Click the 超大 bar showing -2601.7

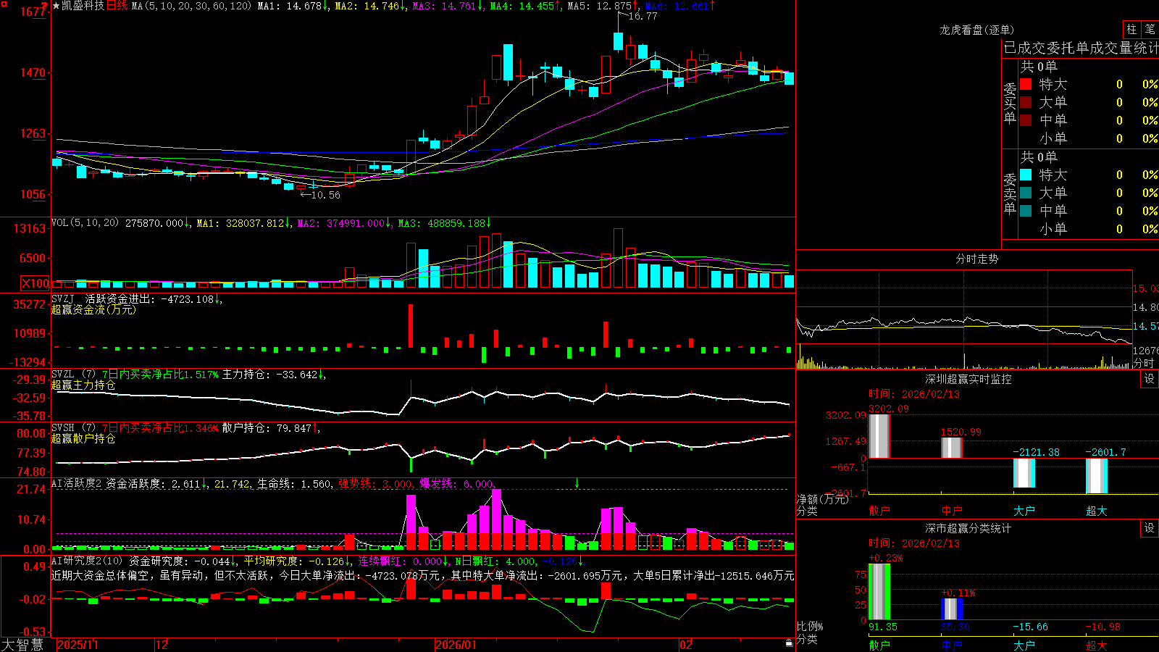click(1096, 476)
